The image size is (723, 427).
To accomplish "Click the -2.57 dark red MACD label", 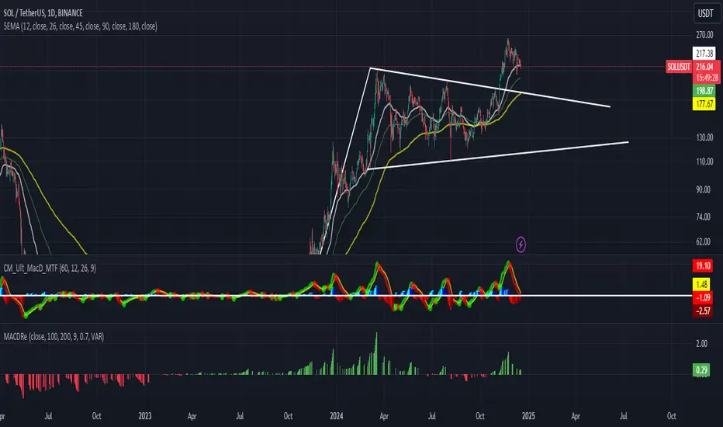I will pyautogui.click(x=703, y=311).
